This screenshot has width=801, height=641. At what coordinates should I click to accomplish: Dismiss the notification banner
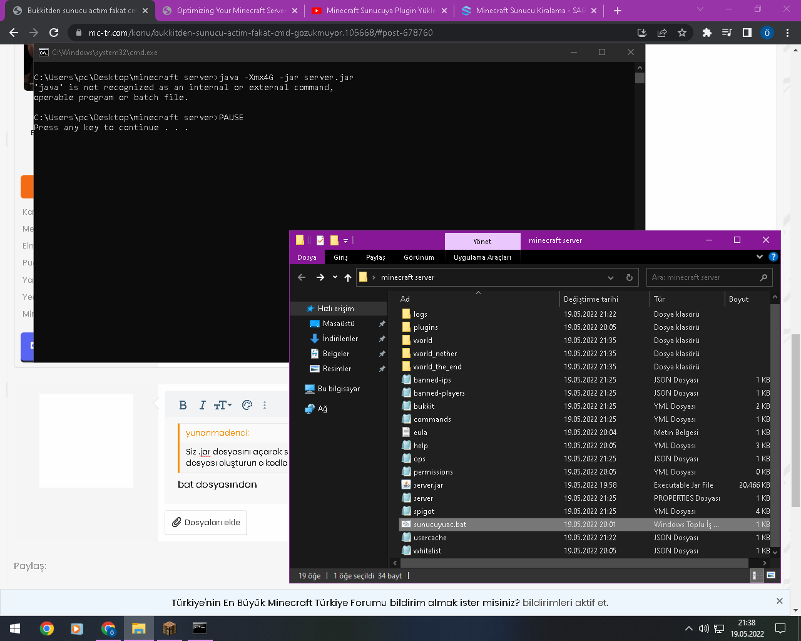[x=779, y=601]
